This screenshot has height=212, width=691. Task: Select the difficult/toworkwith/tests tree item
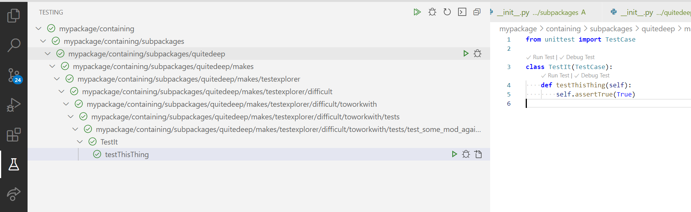point(245,117)
